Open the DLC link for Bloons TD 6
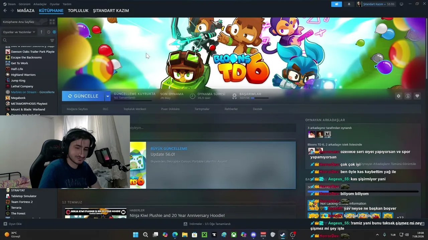This screenshot has width=428, height=240. point(106,109)
